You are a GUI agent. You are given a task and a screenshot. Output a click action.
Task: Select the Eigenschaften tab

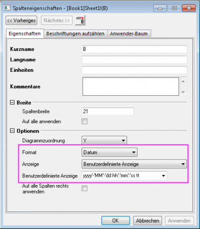[24, 33]
